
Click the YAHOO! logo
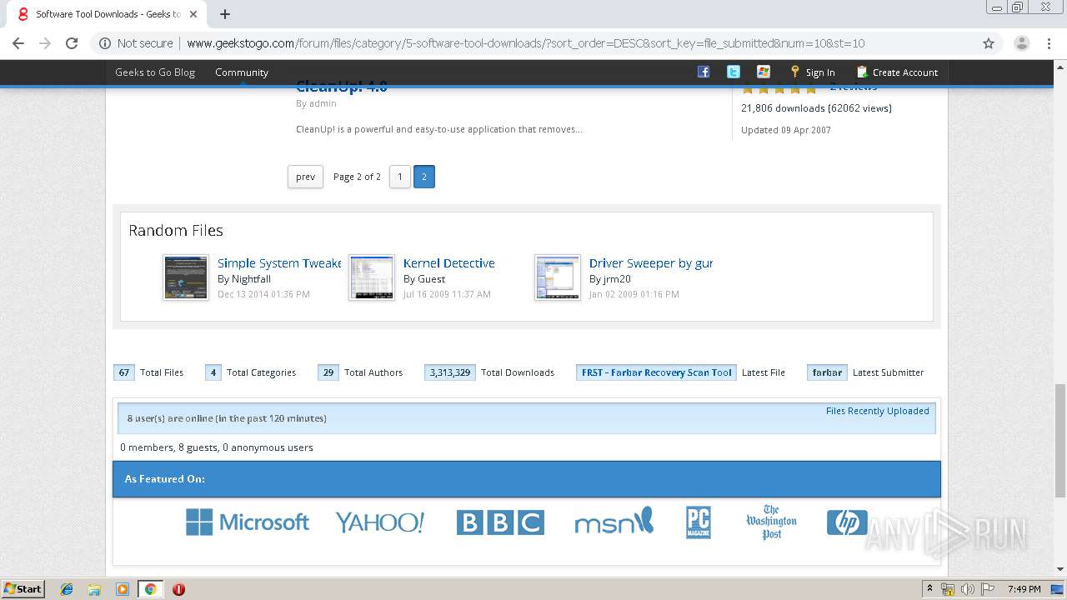click(380, 522)
